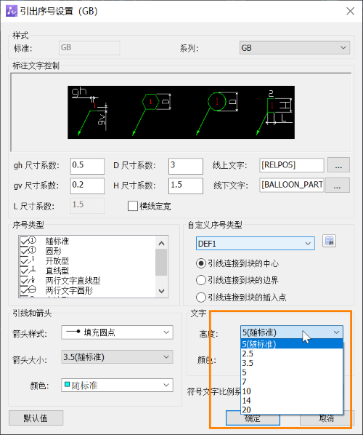Click the H 尺寸系数 input field
The width and height of the screenshot is (363, 435).
pos(186,185)
